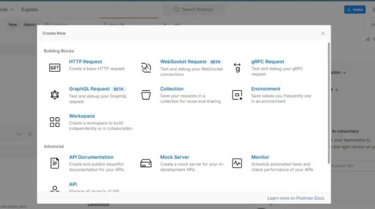Click the Search Postman field
Viewport: 375px width, 209px height.
pos(193,10)
